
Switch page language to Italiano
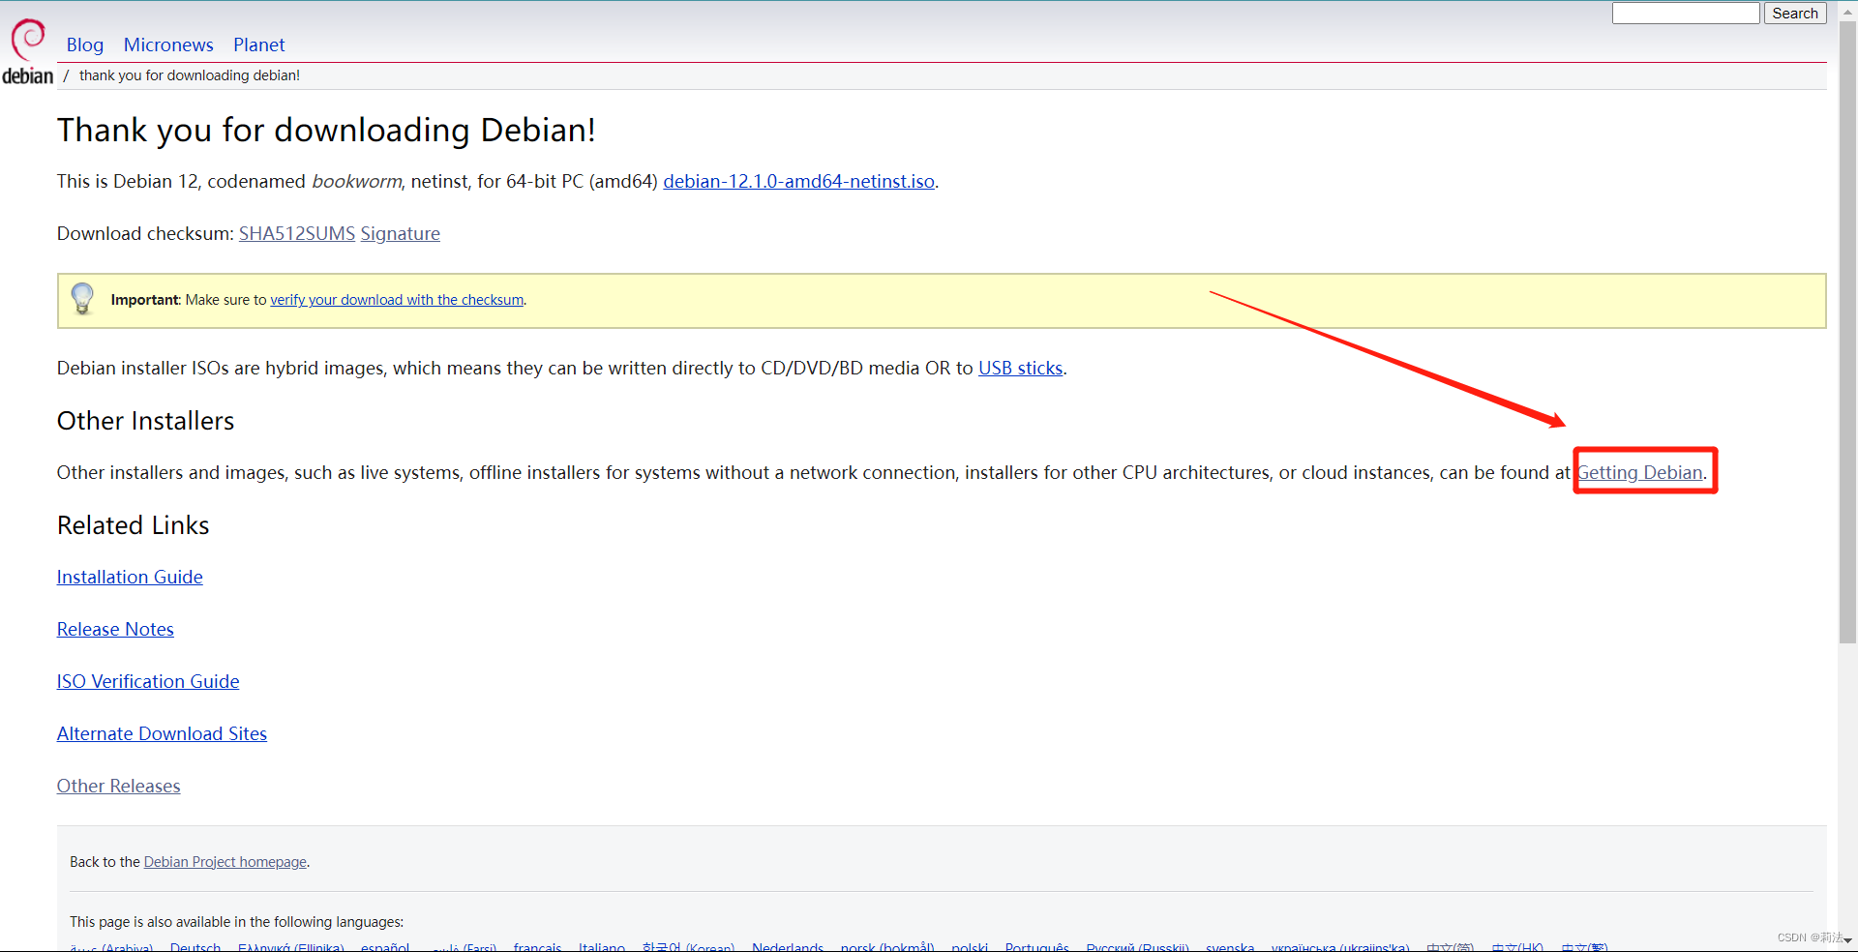pos(602,947)
